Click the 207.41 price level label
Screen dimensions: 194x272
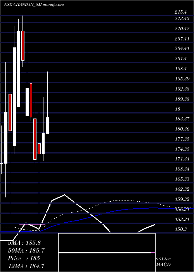[182, 39]
